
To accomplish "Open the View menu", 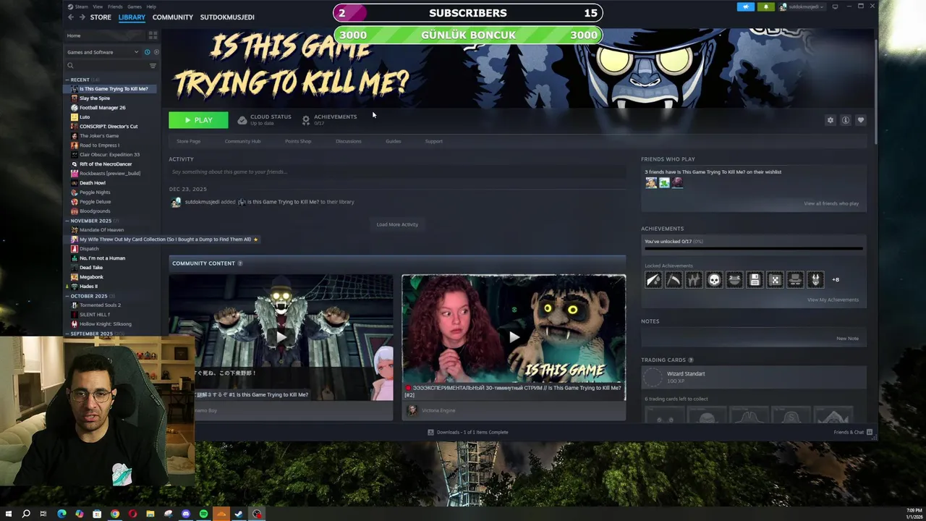I will [x=98, y=7].
